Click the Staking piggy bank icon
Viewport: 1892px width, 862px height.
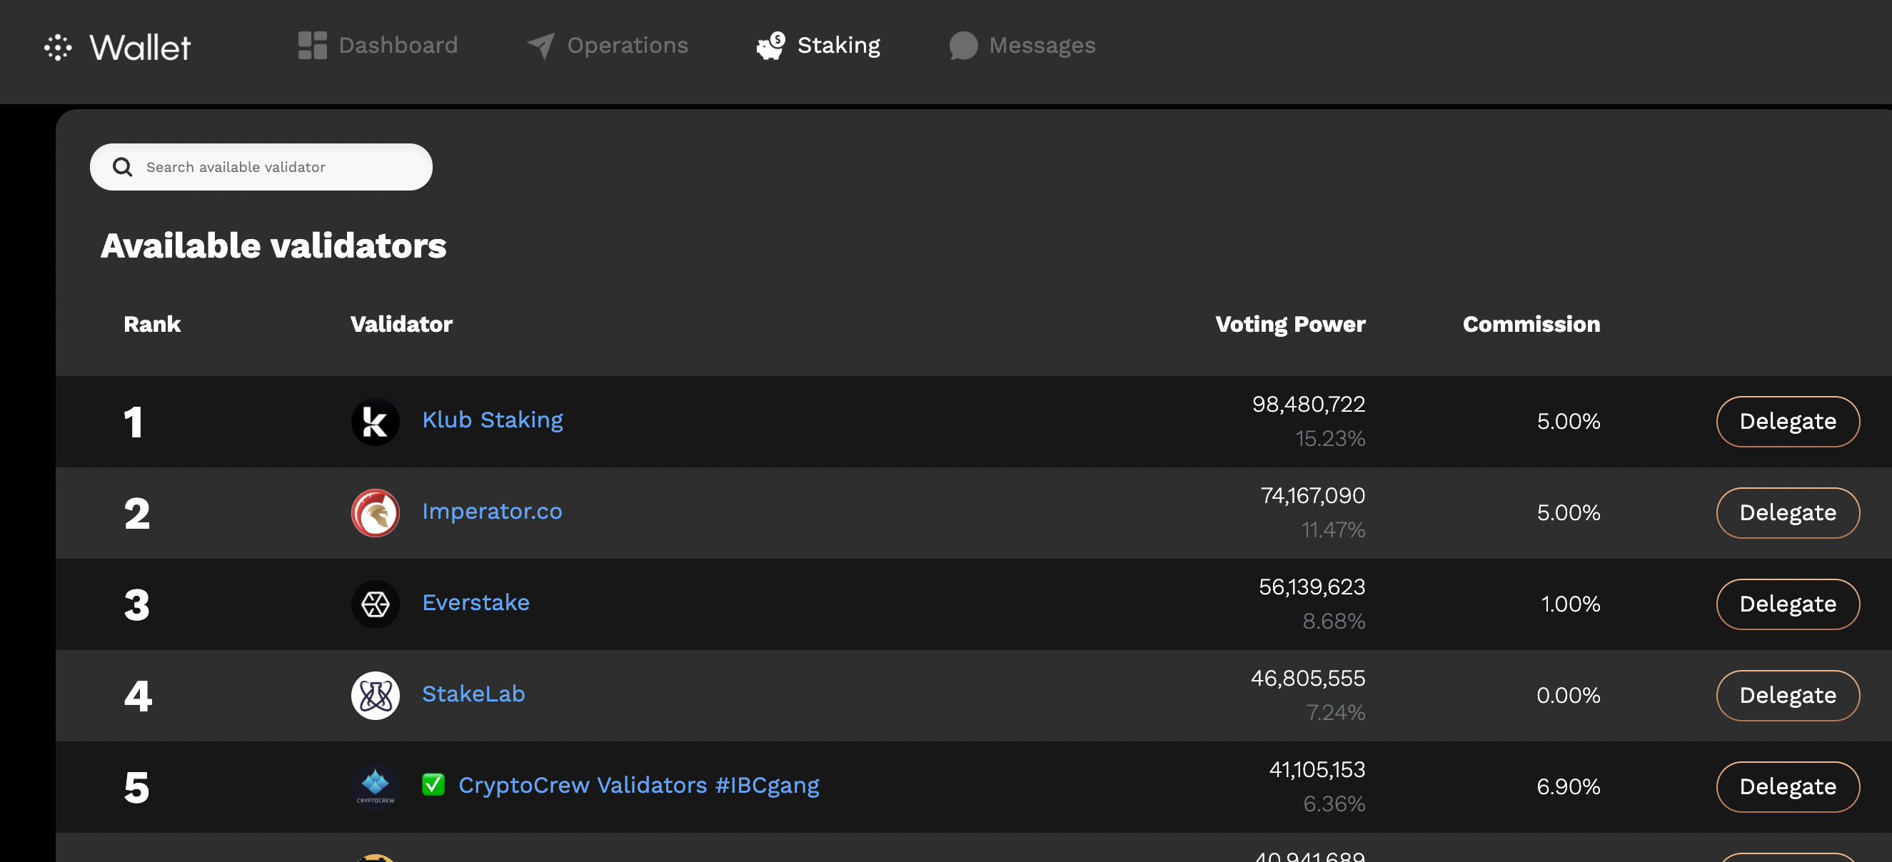pyautogui.click(x=770, y=46)
